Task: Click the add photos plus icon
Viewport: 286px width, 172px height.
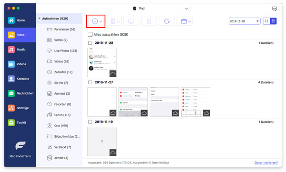Action: pyautogui.click(x=95, y=21)
